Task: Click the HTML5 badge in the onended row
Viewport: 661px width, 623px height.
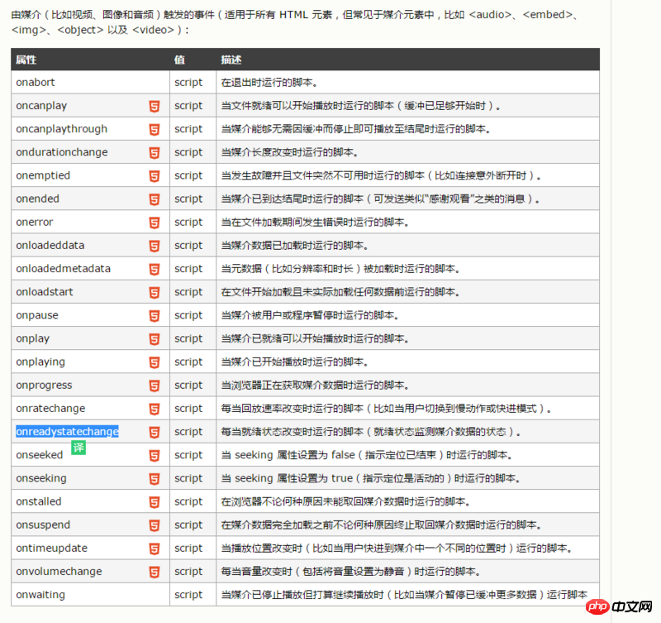Action: click(155, 199)
